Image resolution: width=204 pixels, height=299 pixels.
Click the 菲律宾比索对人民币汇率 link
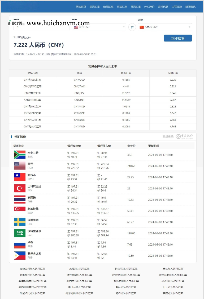click(x=33, y=281)
